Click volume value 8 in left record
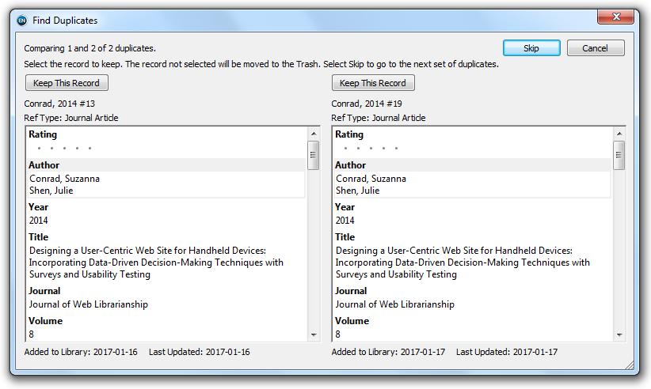Viewport: 651px width, 389px height. tap(32, 334)
